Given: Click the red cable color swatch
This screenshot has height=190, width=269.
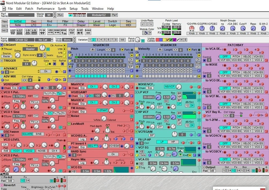Looking at the screenshot, I should 157,40.
